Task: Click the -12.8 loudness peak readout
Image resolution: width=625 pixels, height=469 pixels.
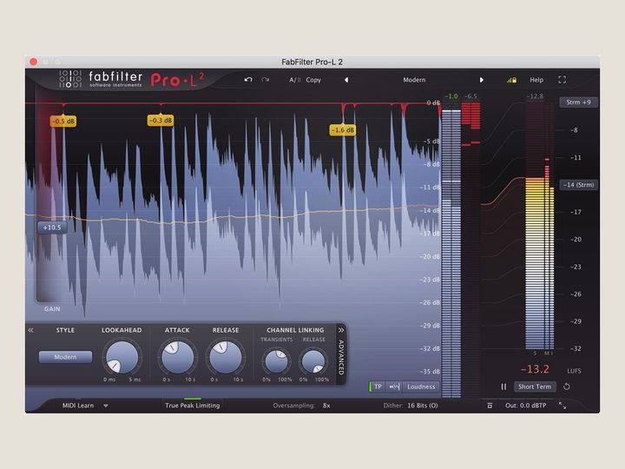Action: [535, 96]
